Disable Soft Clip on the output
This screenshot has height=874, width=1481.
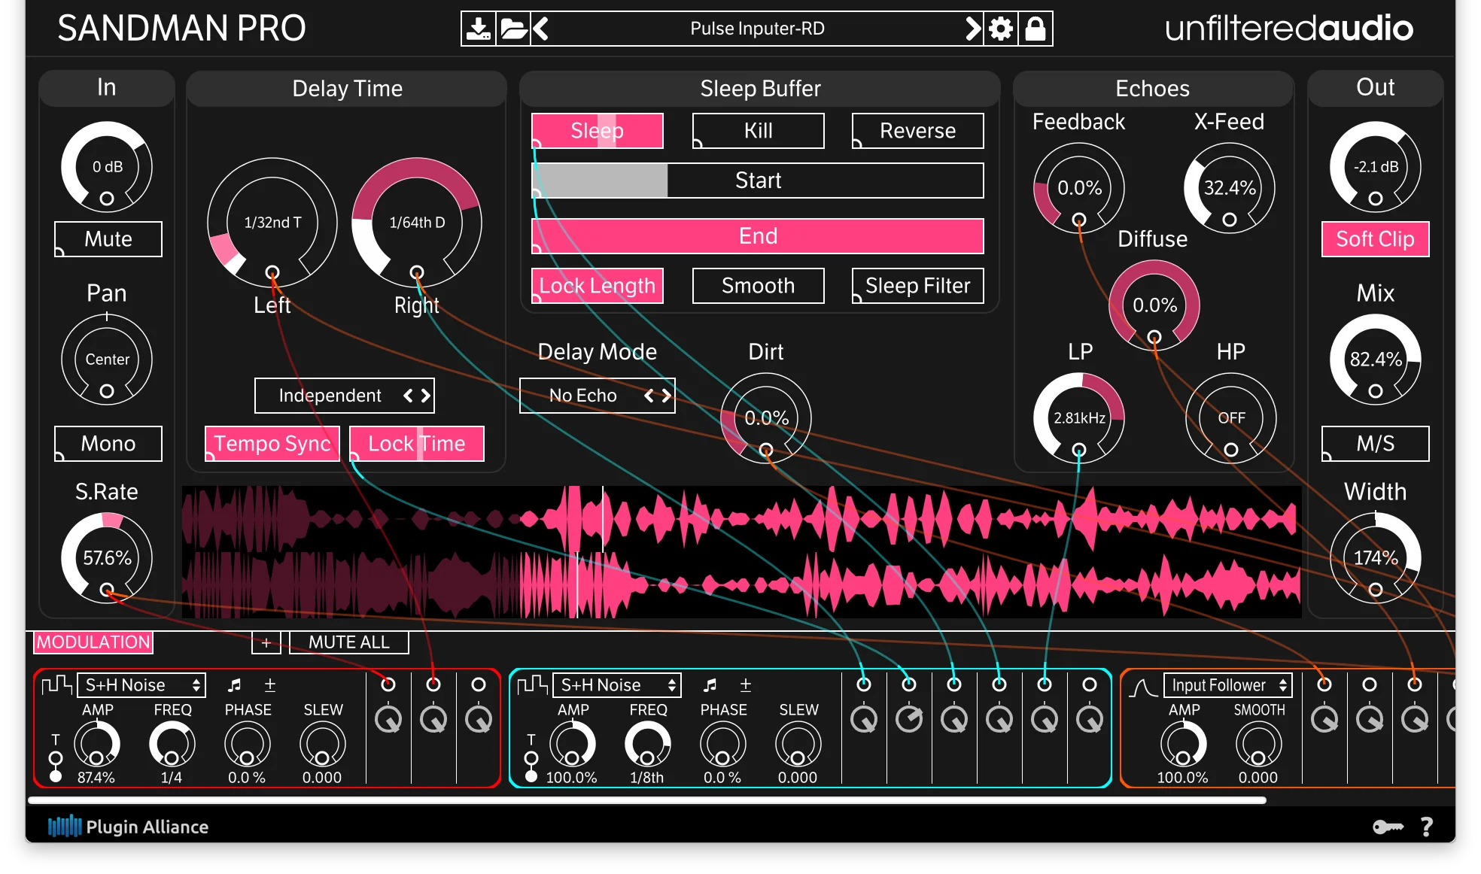coord(1374,239)
